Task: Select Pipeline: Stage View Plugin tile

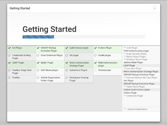Action: point(21,72)
